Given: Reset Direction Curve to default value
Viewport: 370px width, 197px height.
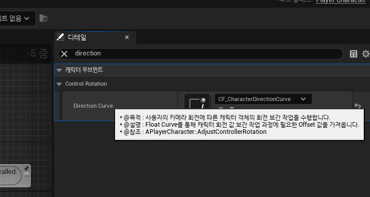Looking at the screenshot, I should click(x=358, y=106).
